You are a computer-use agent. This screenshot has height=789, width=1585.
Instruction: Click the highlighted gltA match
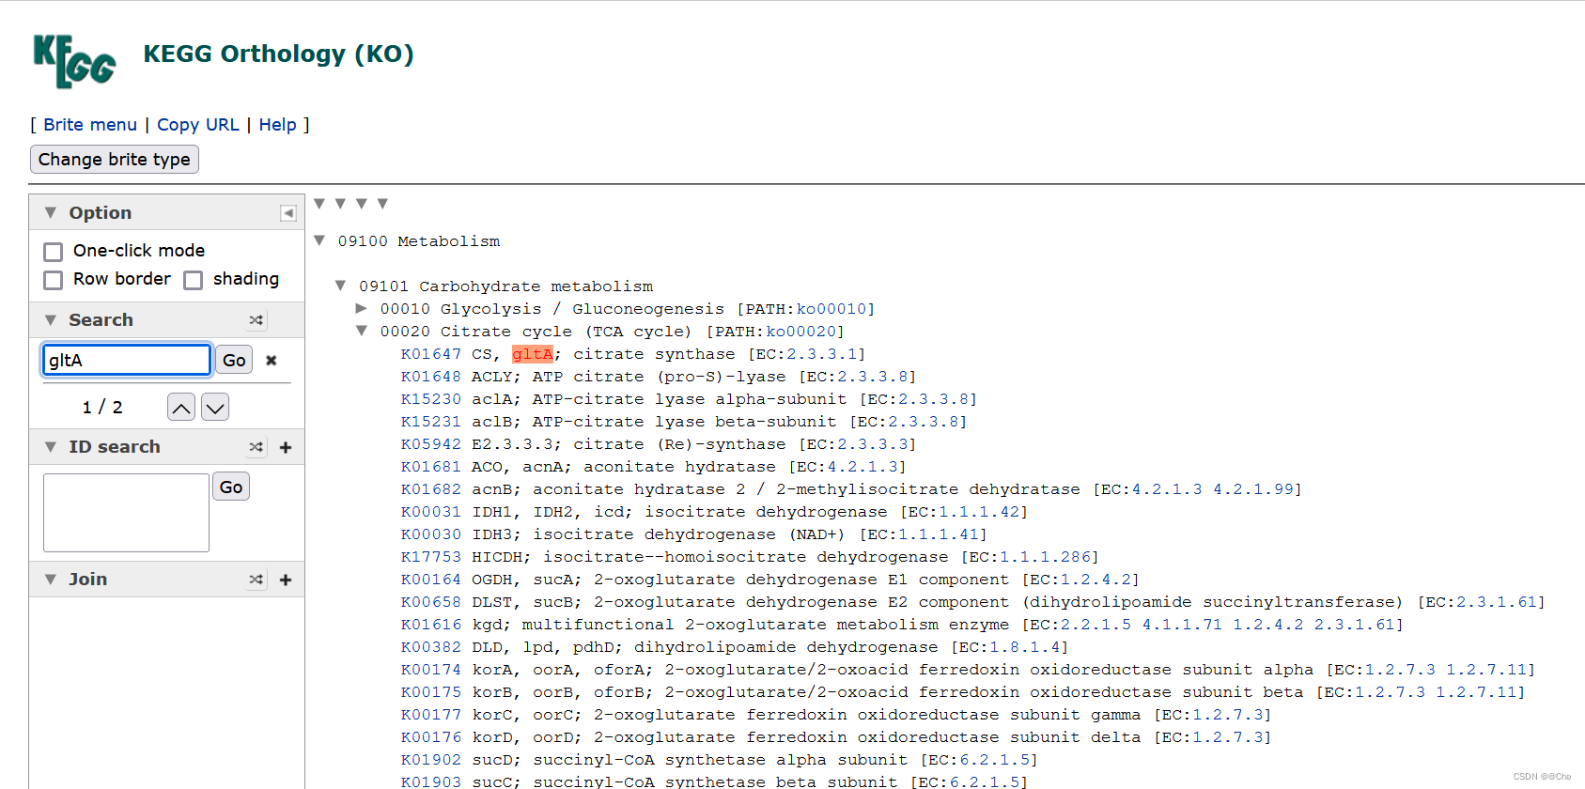533,354
